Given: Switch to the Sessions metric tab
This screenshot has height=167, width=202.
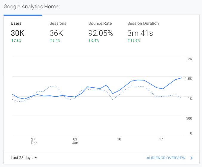Looking at the screenshot, I should [x=58, y=23].
